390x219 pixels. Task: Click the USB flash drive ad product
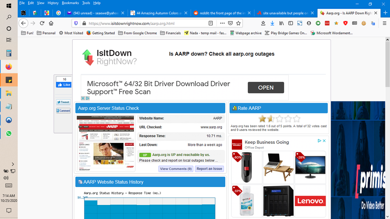click(x=246, y=167)
